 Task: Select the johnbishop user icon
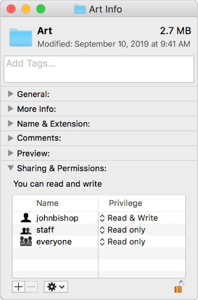[x=26, y=218]
